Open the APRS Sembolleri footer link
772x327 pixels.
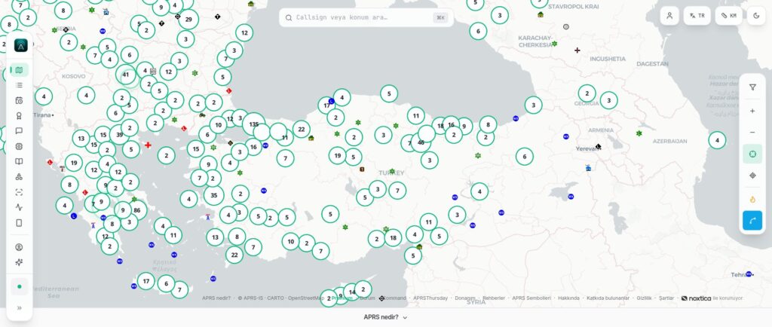tap(532, 298)
